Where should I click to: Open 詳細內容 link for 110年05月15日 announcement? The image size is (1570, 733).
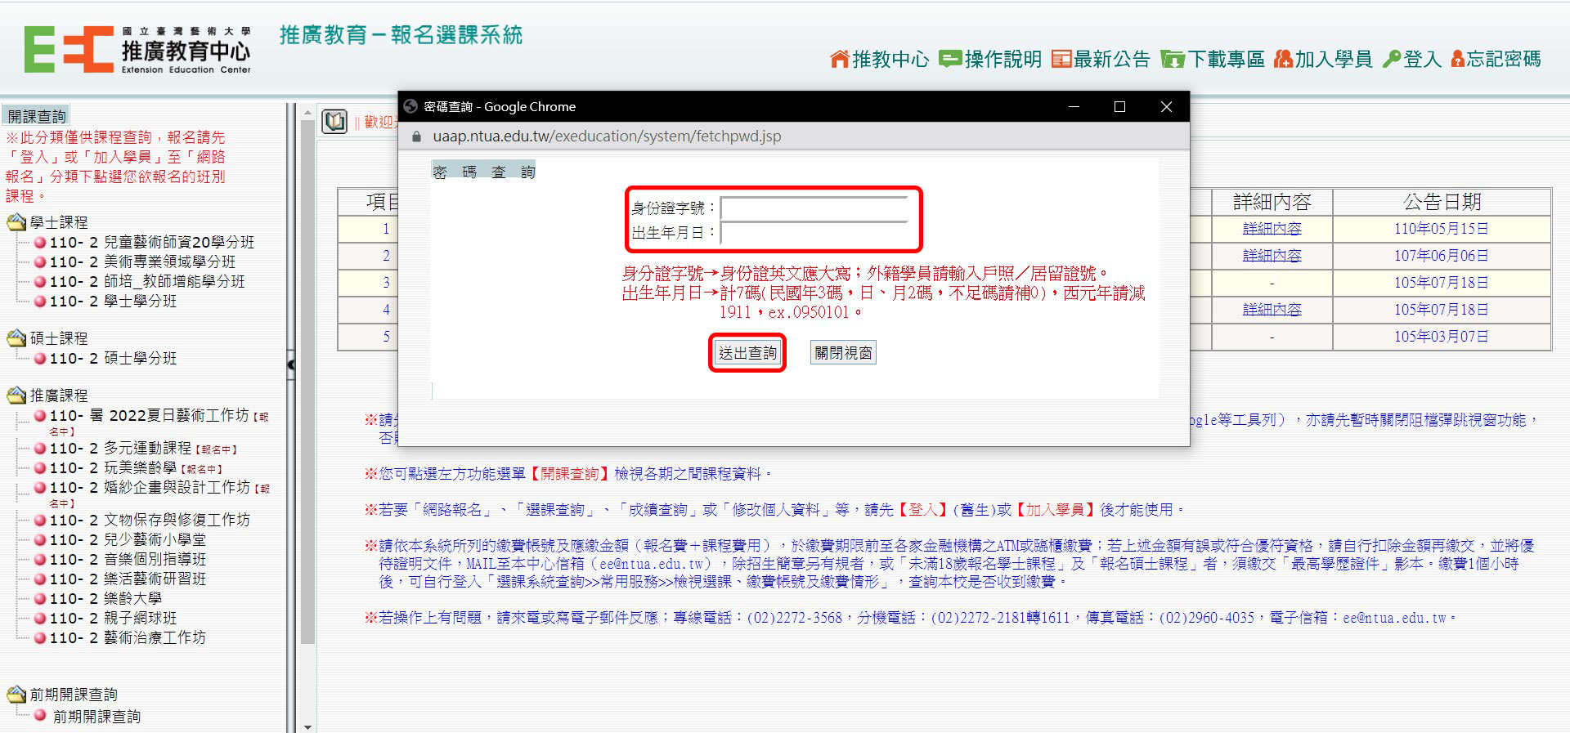[x=1272, y=229]
